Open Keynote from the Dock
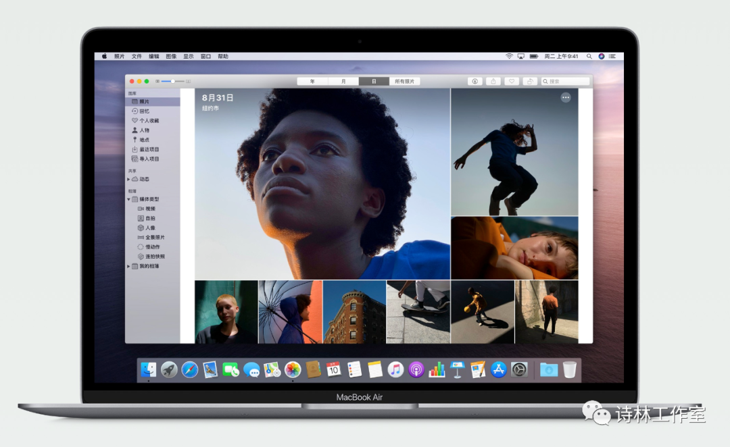This screenshot has height=447, width=730. click(457, 370)
